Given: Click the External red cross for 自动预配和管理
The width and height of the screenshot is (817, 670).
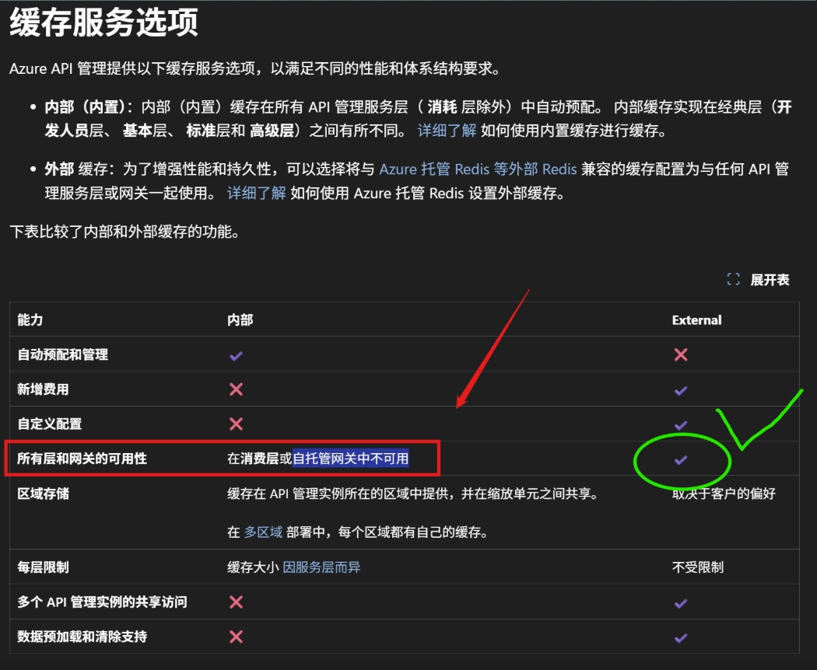Looking at the screenshot, I should coord(681,355).
